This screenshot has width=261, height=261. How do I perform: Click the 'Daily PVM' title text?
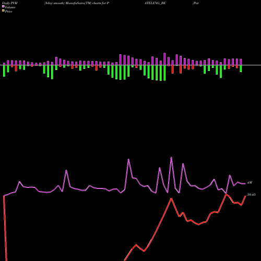[10, 3]
